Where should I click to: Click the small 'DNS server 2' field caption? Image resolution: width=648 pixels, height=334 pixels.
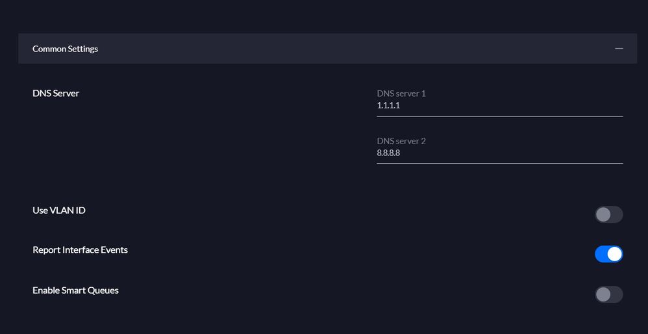coord(401,141)
